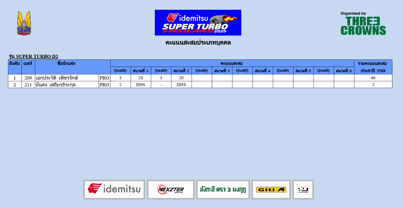The width and height of the screenshot is (403, 207).
Task: Click the สนามที่ 3 column header
Action: 222,71
